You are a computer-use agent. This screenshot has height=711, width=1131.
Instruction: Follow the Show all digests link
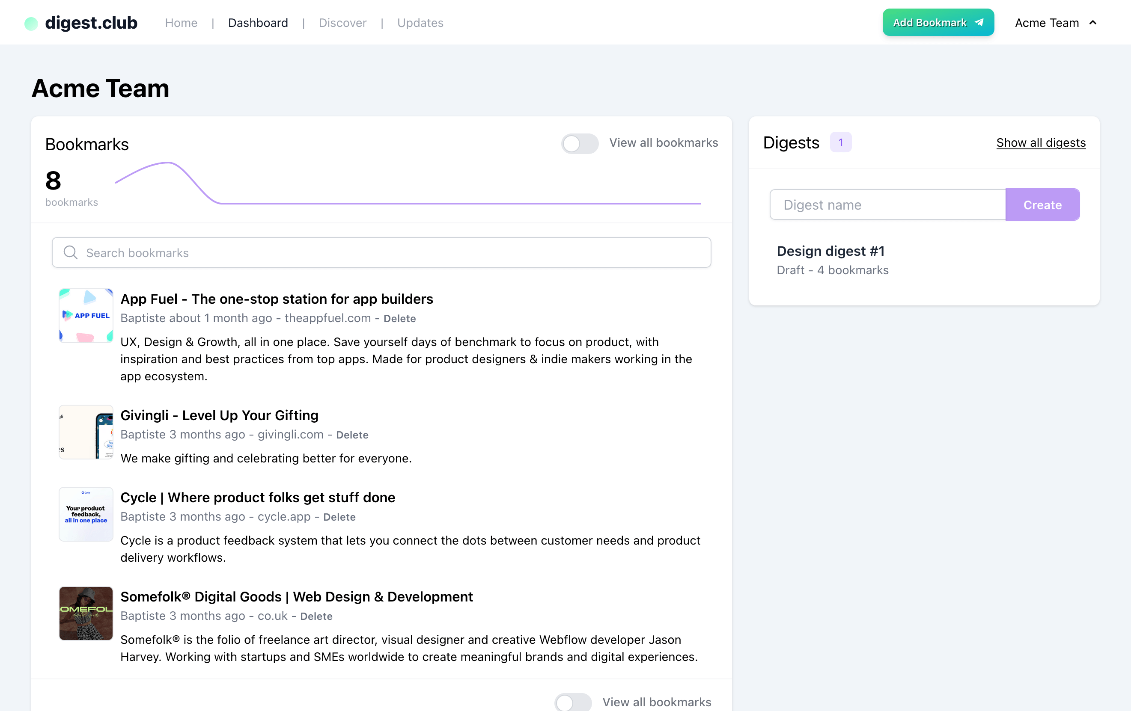[1041, 142]
